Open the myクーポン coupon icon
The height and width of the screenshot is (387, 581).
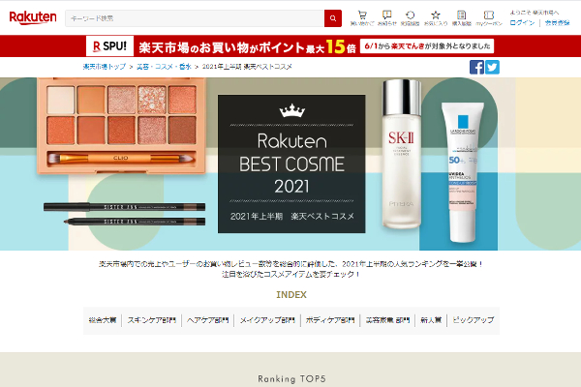tap(487, 17)
